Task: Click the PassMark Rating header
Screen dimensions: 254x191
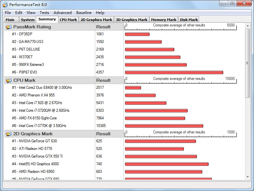Action: pyautogui.click(x=50, y=27)
